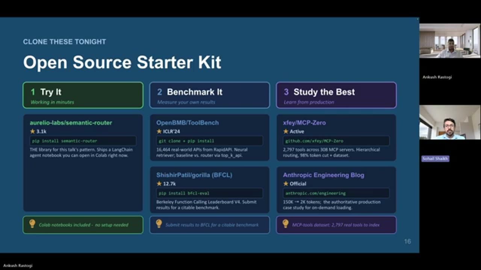Viewport: 481px width, 270px height.
Task: Click Submit results to BFCL note text
Action: [x=212, y=225]
